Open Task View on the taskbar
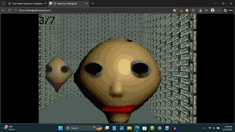This screenshot has width=235, height=132. [107, 128]
